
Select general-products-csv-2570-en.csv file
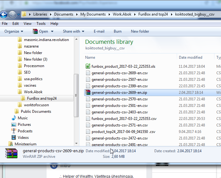tap(120, 99)
